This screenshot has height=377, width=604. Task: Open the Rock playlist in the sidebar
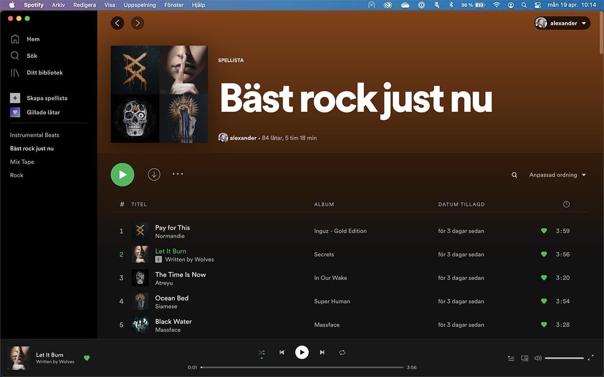(x=17, y=175)
